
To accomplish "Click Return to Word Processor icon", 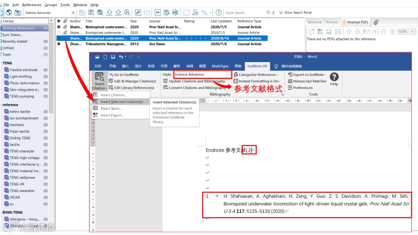I will point(175,12).
